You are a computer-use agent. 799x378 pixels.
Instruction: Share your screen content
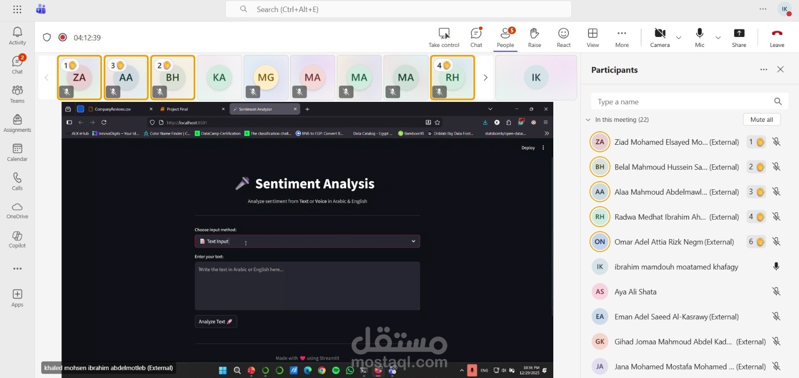(739, 37)
